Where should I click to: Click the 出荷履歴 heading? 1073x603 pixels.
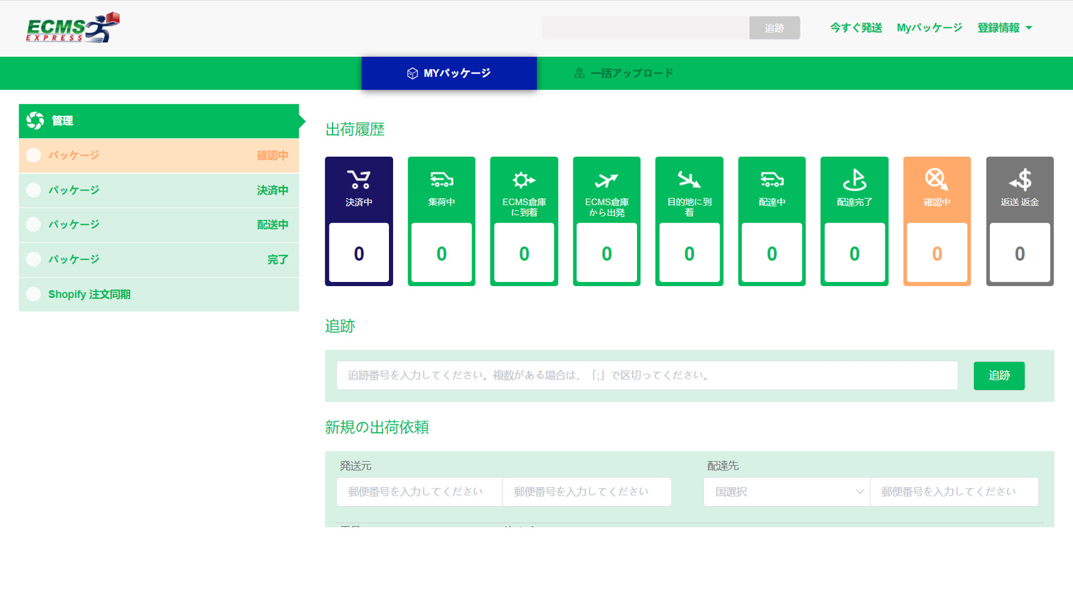tap(355, 129)
